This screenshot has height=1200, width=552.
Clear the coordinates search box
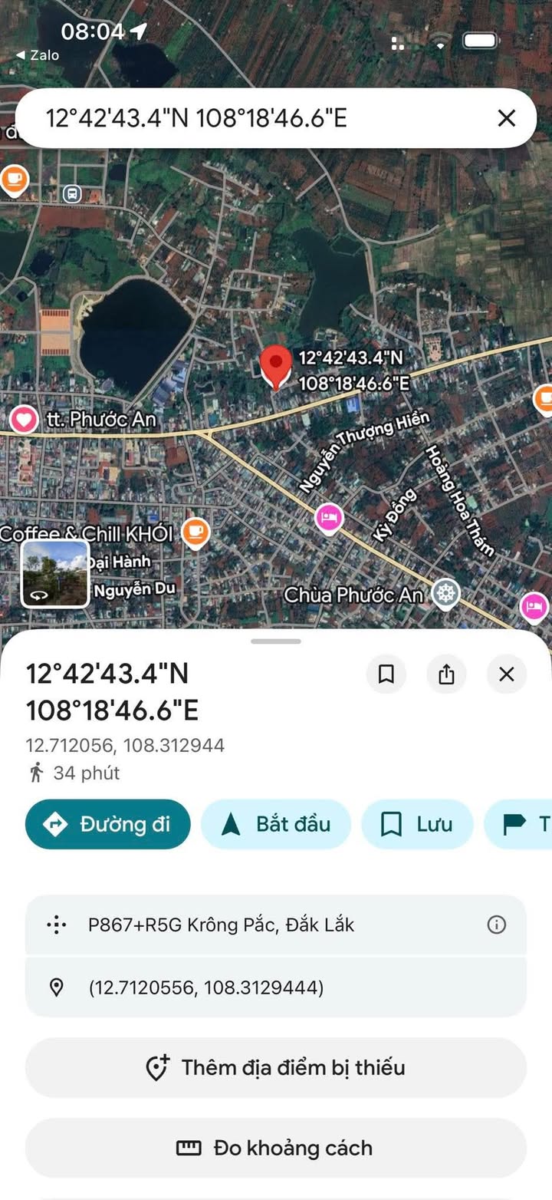506,118
